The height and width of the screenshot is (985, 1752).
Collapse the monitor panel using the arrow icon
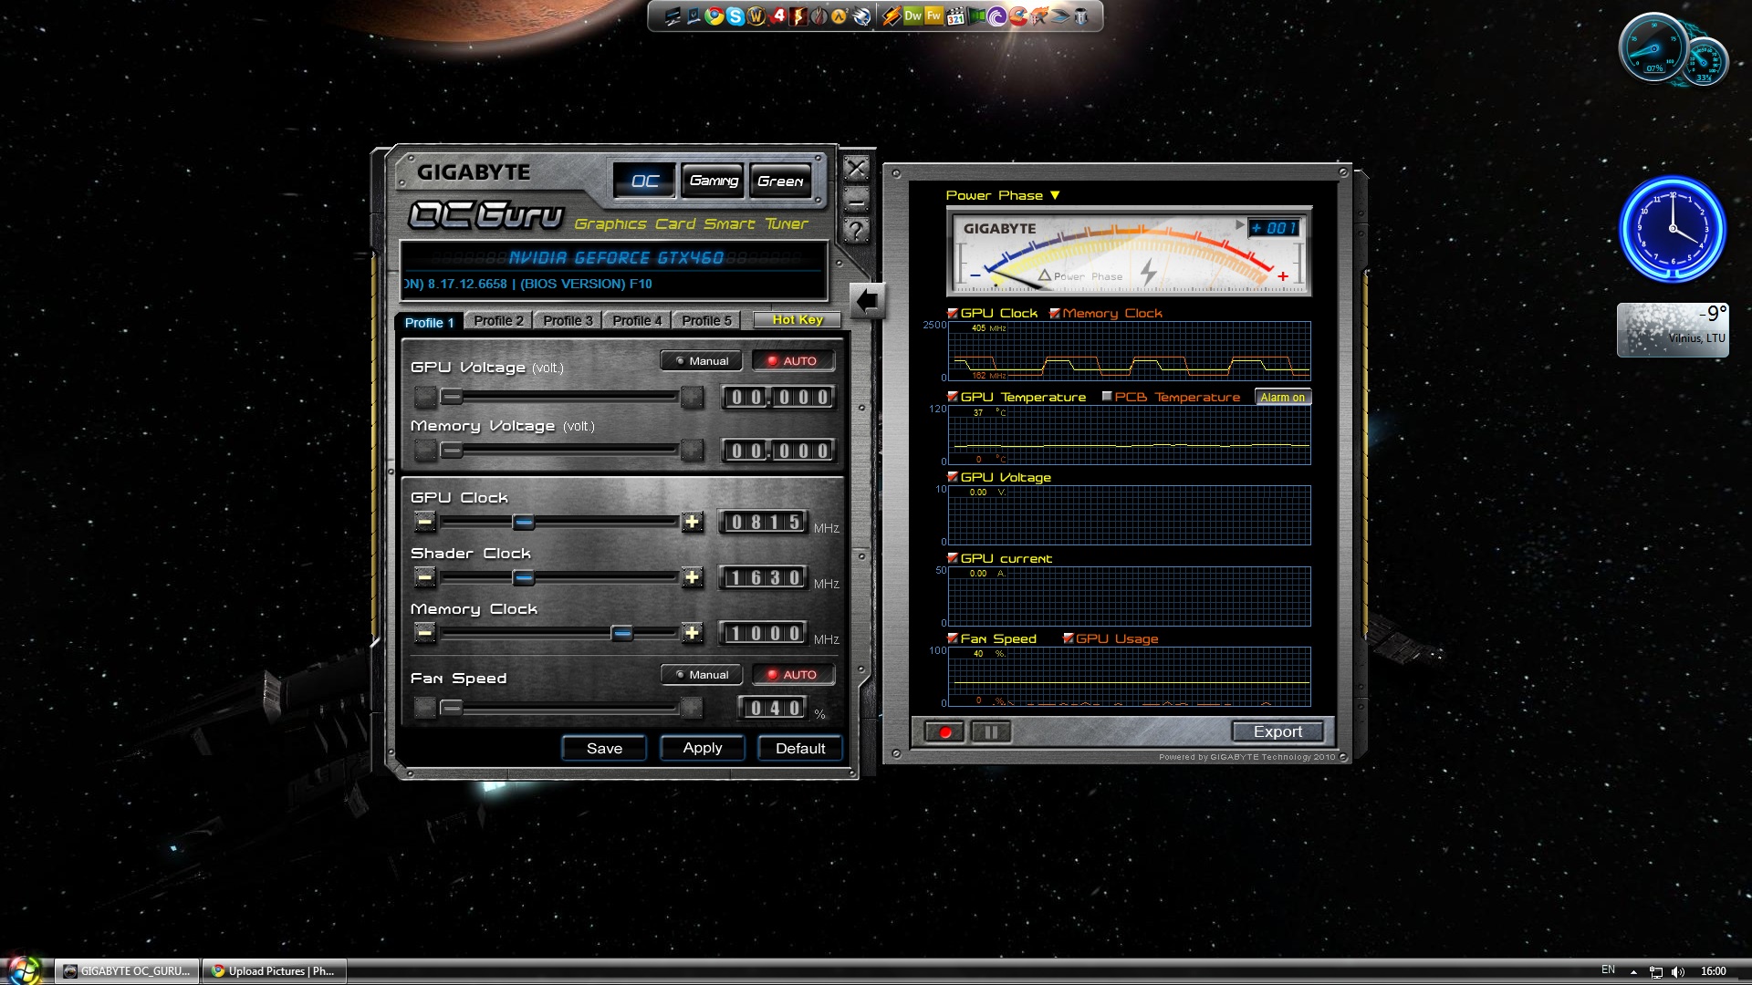[x=867, y=300]
